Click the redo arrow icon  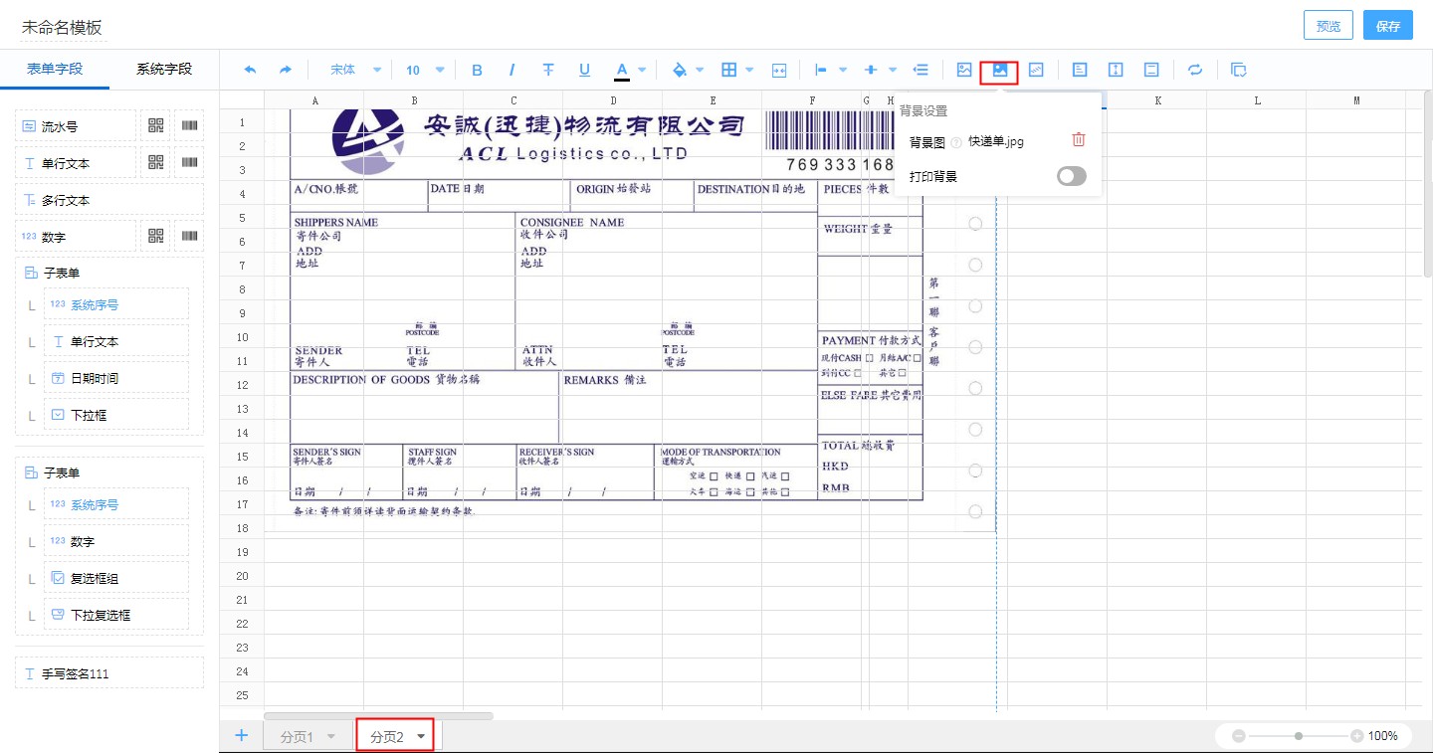pyautogui.click(x=286, y=70)
